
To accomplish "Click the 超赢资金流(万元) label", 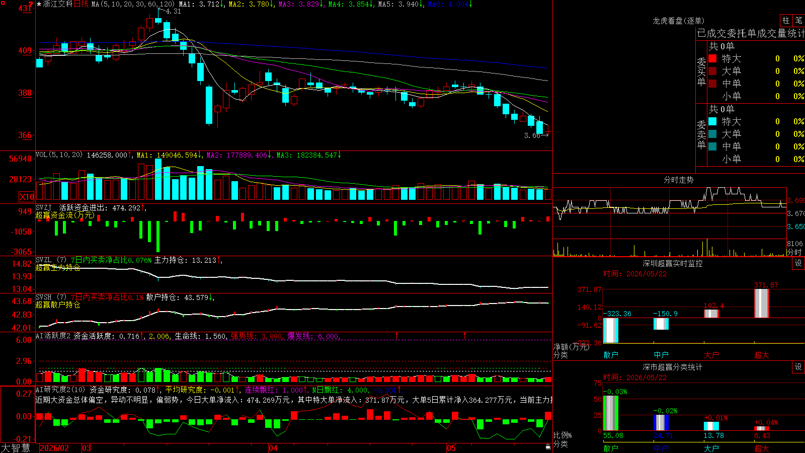I will (65, 215).
